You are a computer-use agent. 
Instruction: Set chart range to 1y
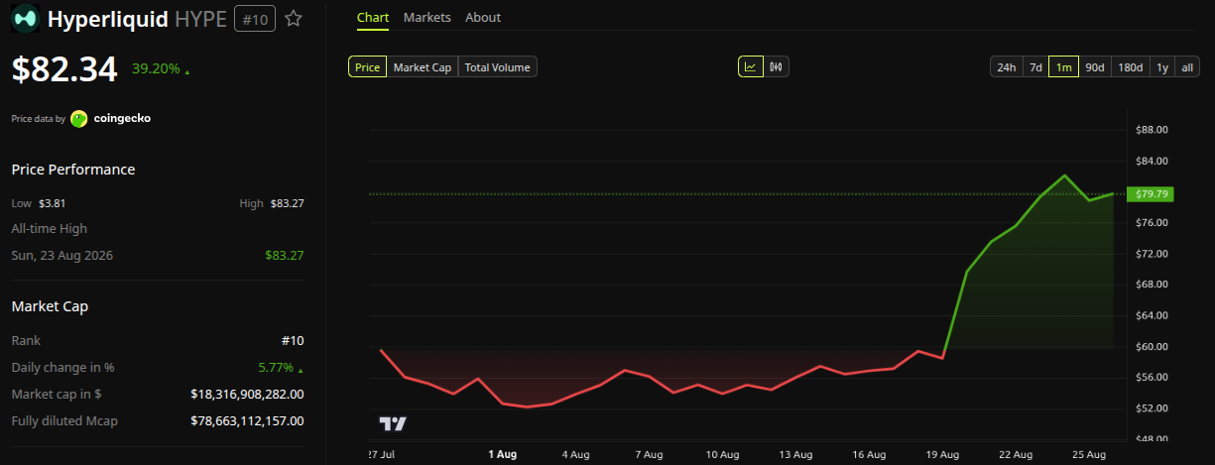[1162, 67]
